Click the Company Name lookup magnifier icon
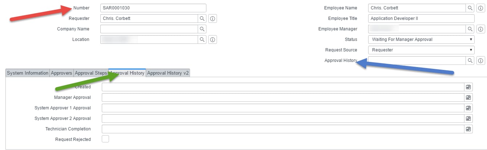Image resolution: width=487 pixels, height=150 pixels. [202, 29]
